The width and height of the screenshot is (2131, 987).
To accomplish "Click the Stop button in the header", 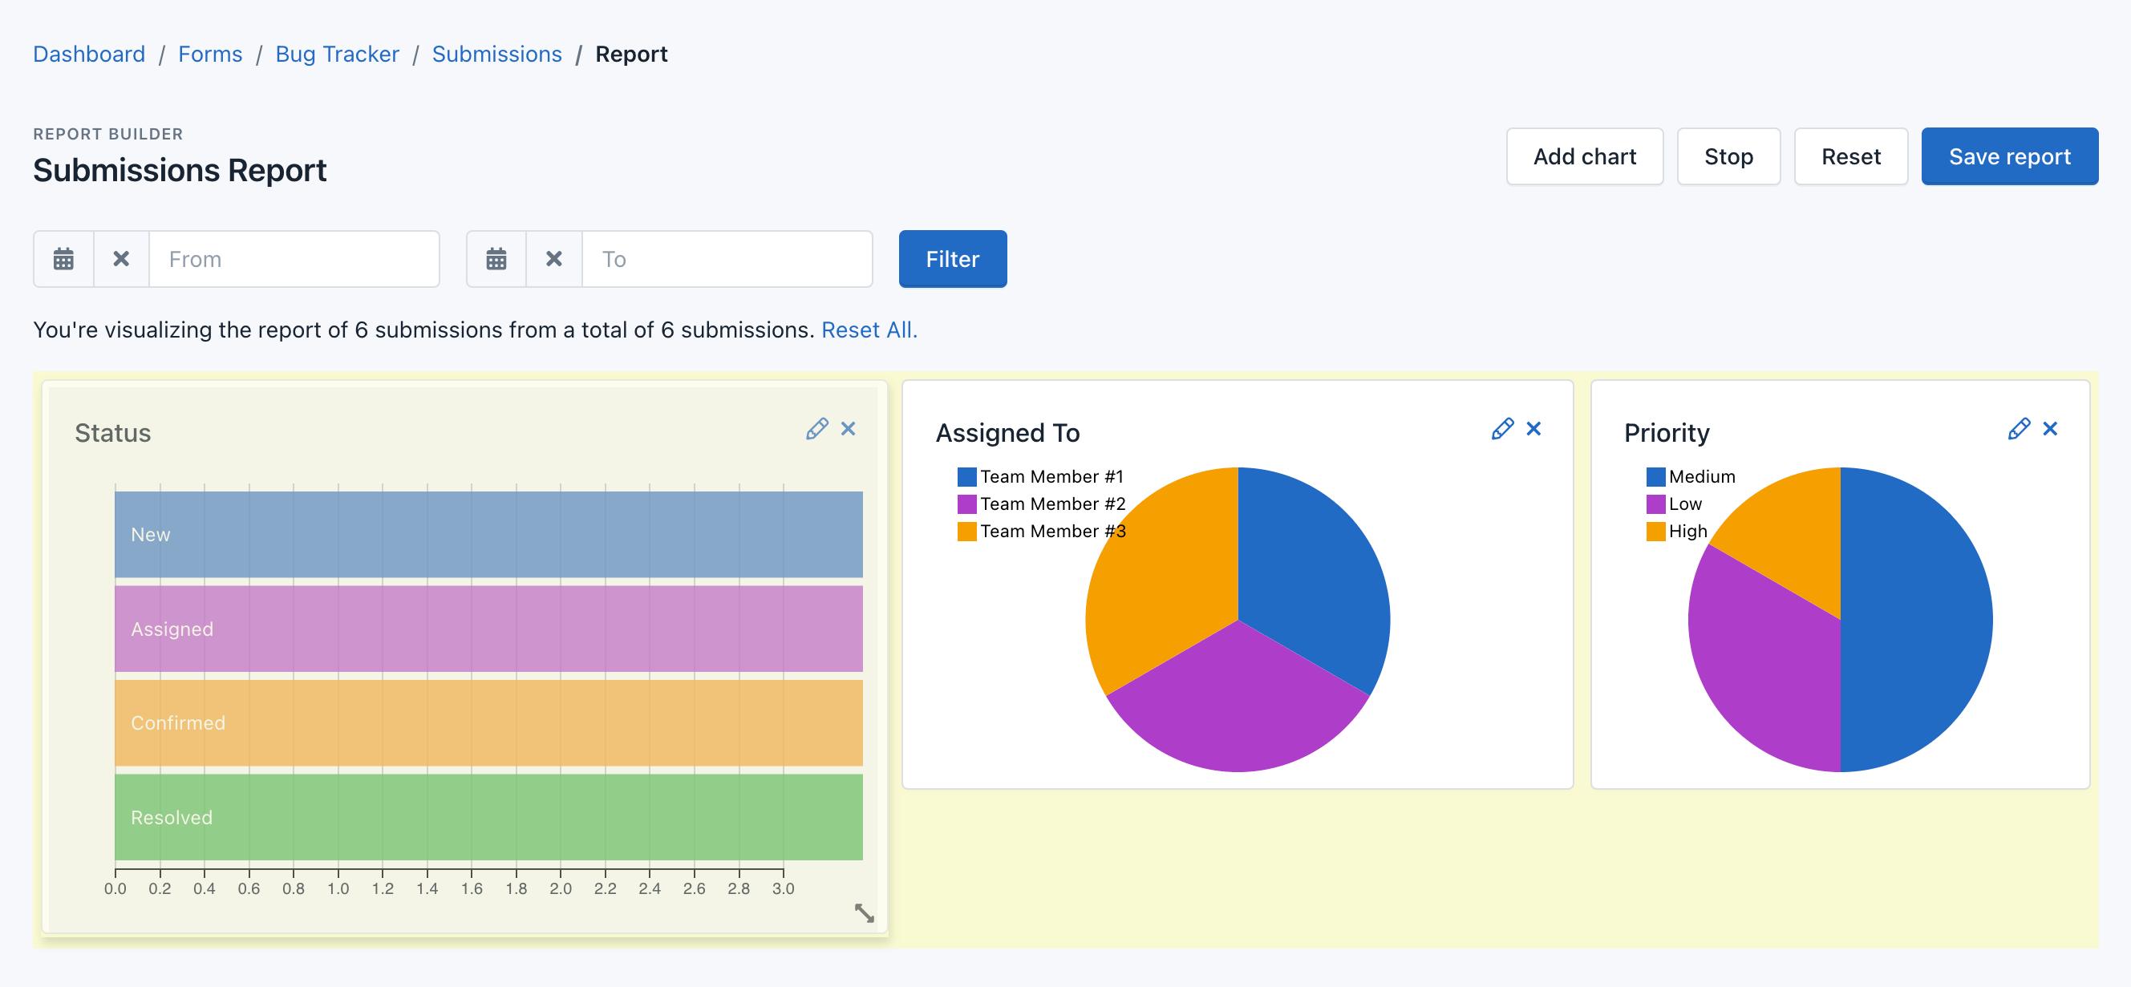I will coord(1729,156).
